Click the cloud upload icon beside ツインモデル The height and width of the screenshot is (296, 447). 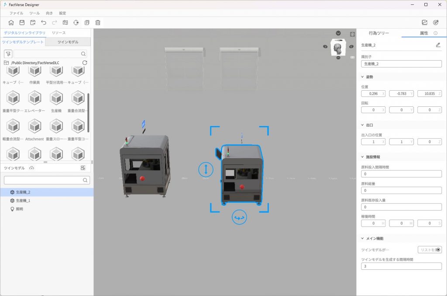pyautogui.click(x=31, y=168)
